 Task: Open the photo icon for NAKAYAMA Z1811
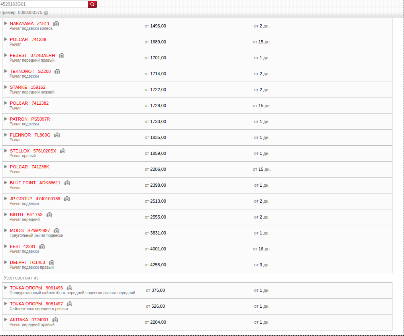pyautogui.click(x=56, y=24)
